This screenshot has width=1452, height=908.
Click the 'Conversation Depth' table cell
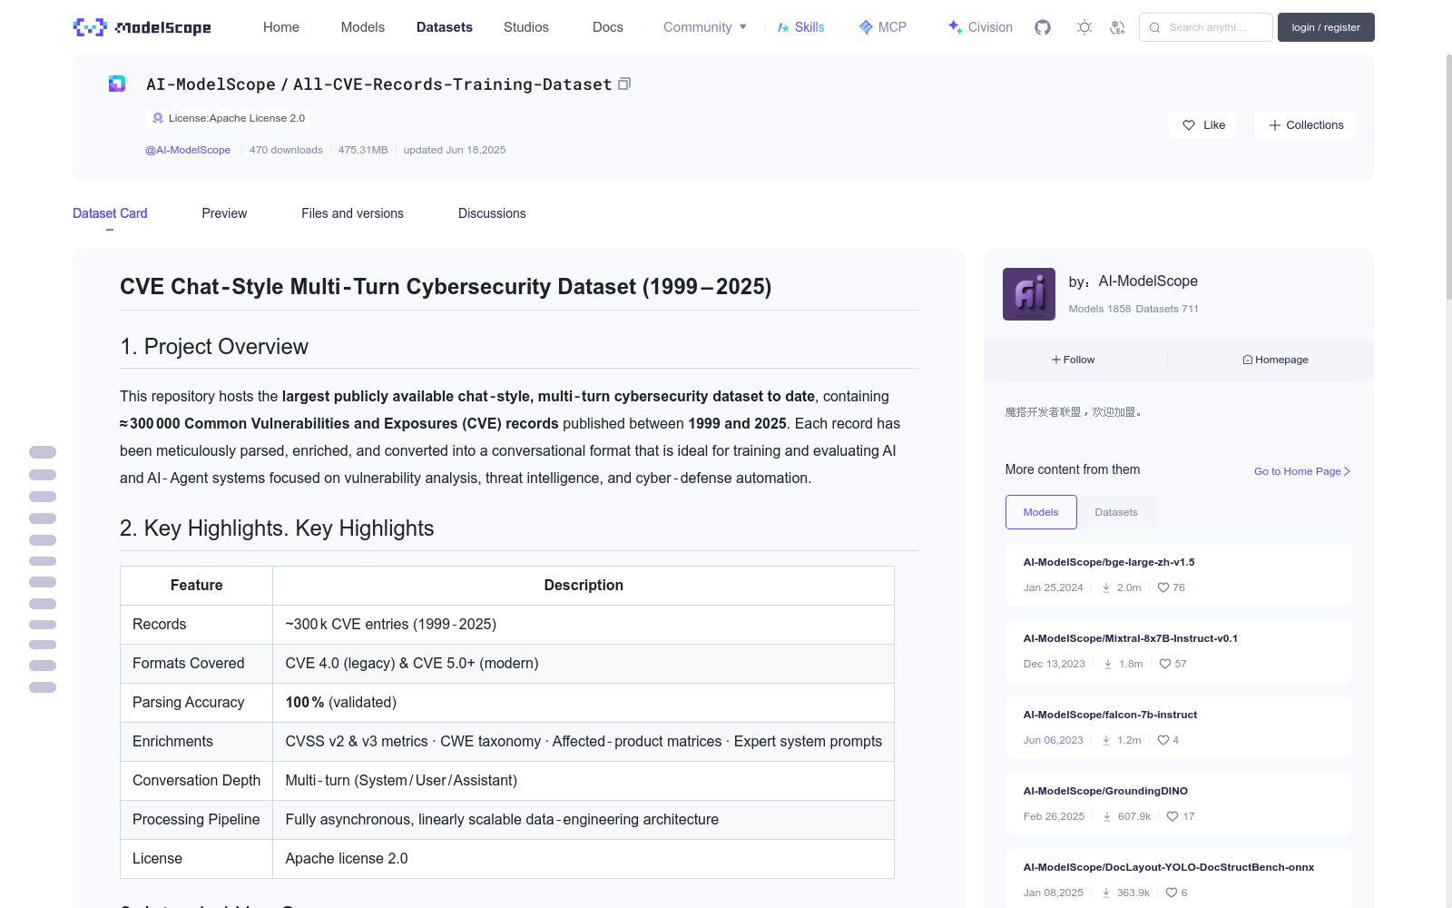tap(196, 781)
